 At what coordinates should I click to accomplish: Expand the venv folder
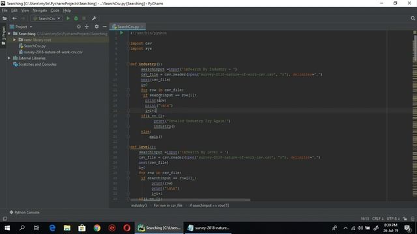(x=14, y=40)
